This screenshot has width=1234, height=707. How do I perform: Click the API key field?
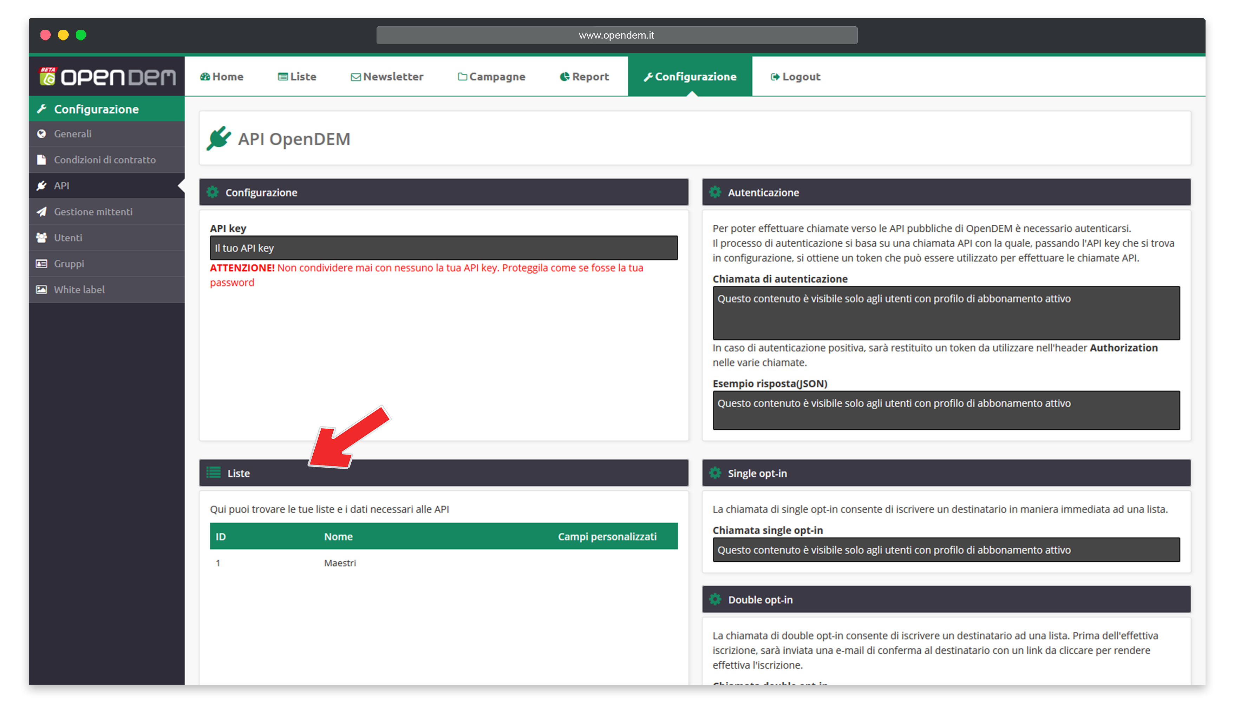coord(444,247)
